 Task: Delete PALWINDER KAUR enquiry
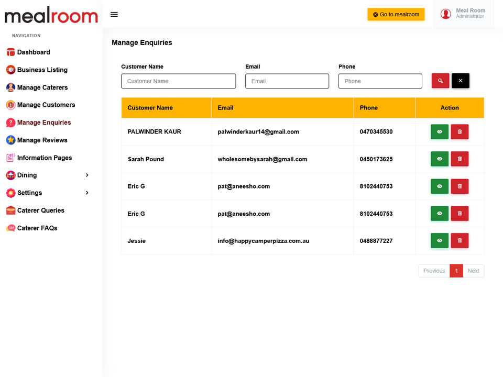[460, 132]
